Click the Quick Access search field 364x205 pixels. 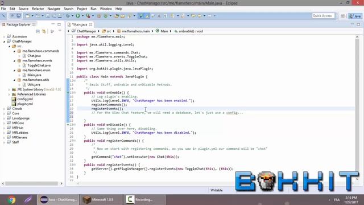pos(323,16)
